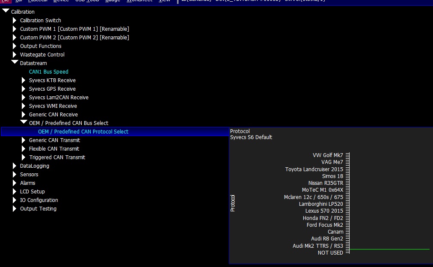
Task: Pick the NOT USED protocol option
Action: [x=330, y=253]
